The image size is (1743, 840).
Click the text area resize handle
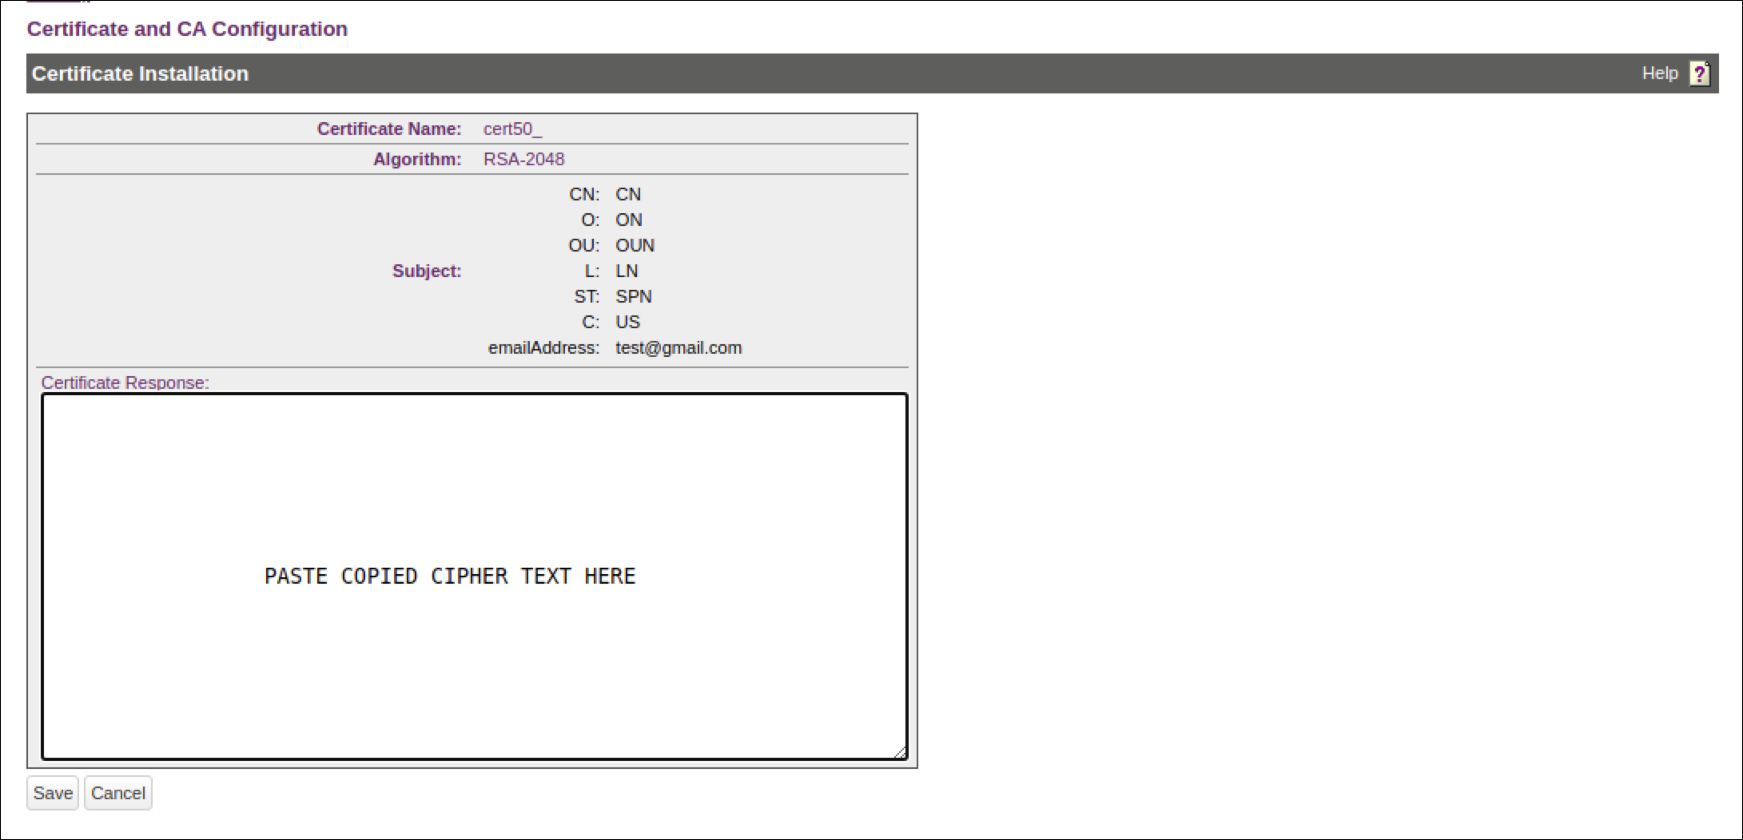click(899, 751)
